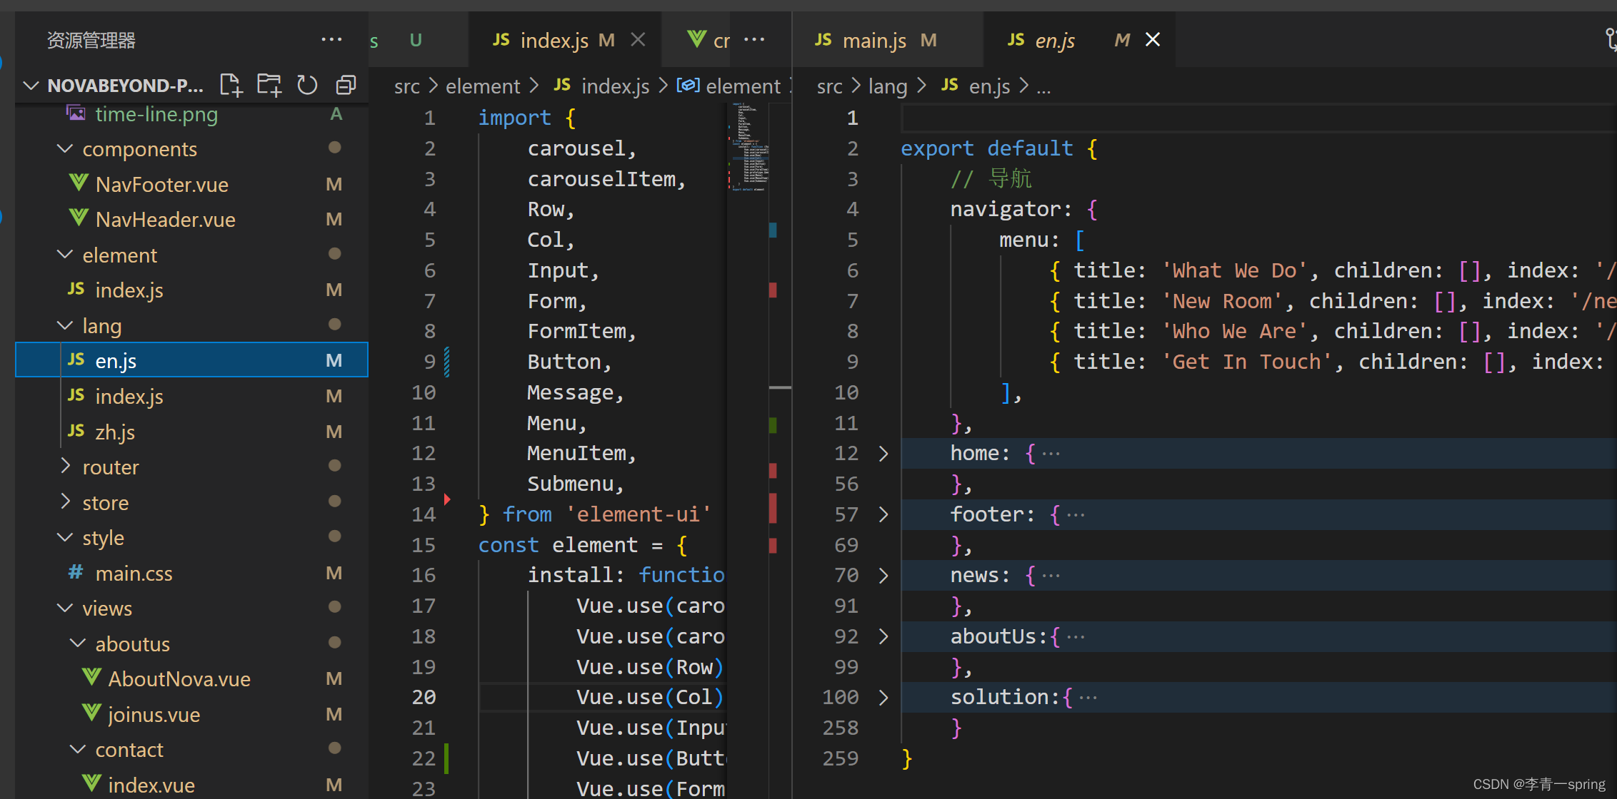Open left editor group more actions
Screen dimensions: 1617x799
(754, 40)
